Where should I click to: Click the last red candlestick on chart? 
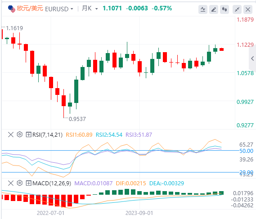click(221, 49)
